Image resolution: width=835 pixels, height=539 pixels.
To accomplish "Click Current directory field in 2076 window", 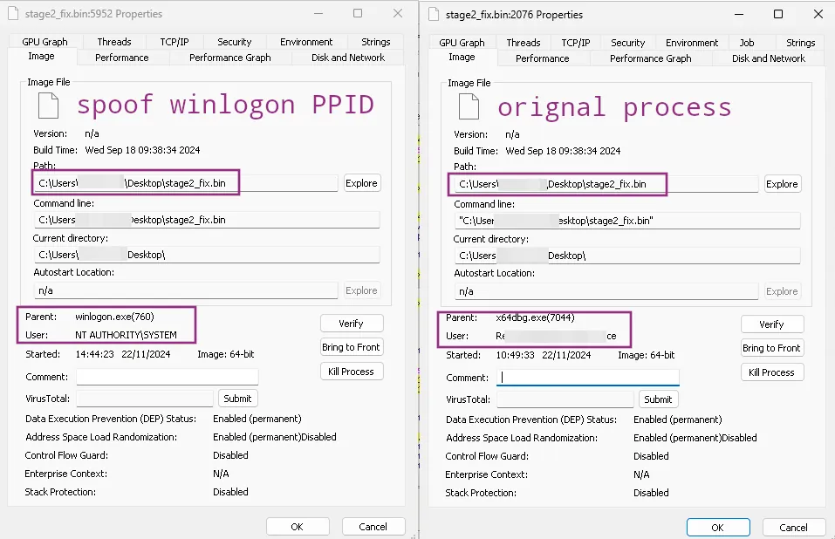I will (628, 256).
